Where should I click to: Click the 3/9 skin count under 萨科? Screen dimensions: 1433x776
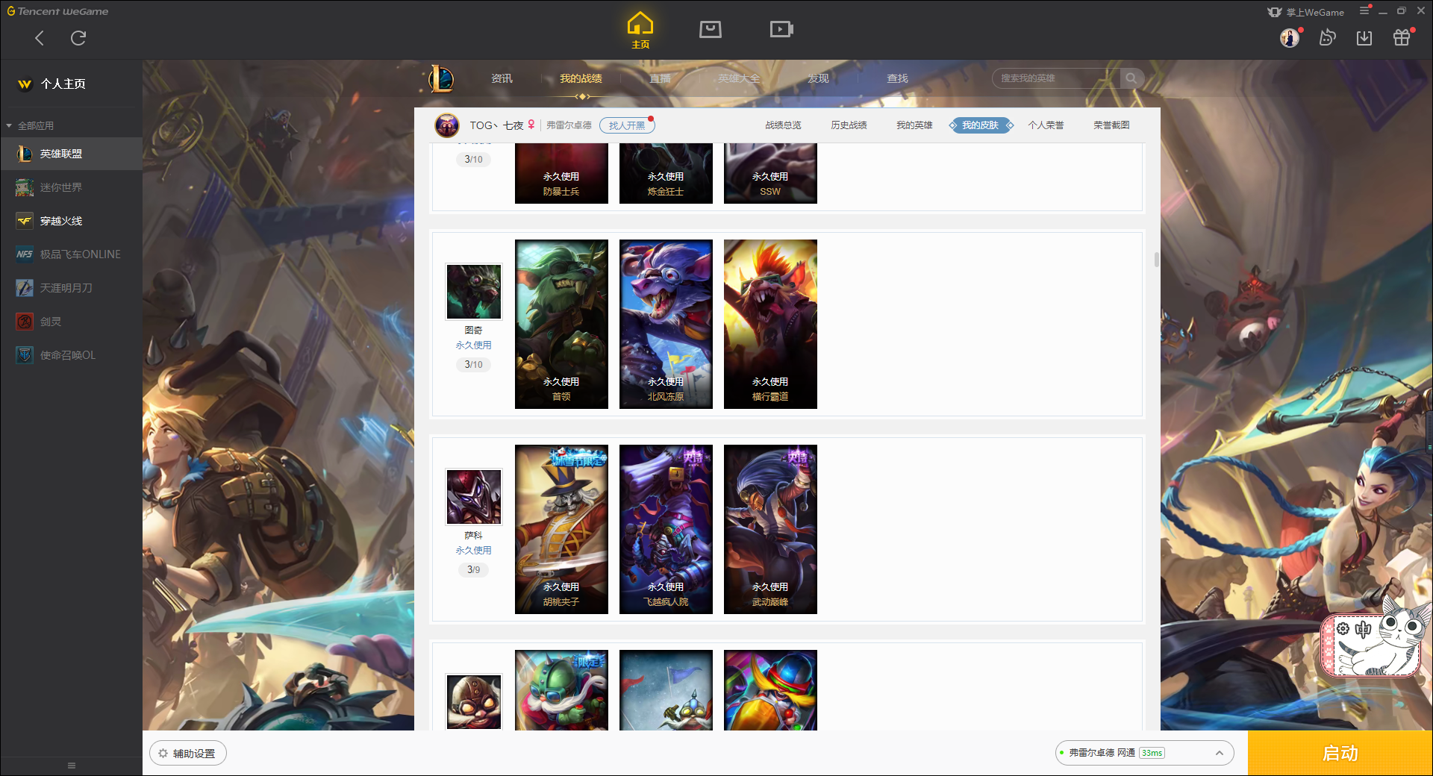474,569
